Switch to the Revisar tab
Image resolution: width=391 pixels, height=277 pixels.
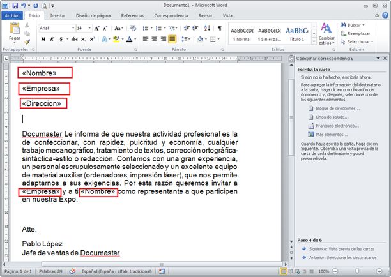206,16
